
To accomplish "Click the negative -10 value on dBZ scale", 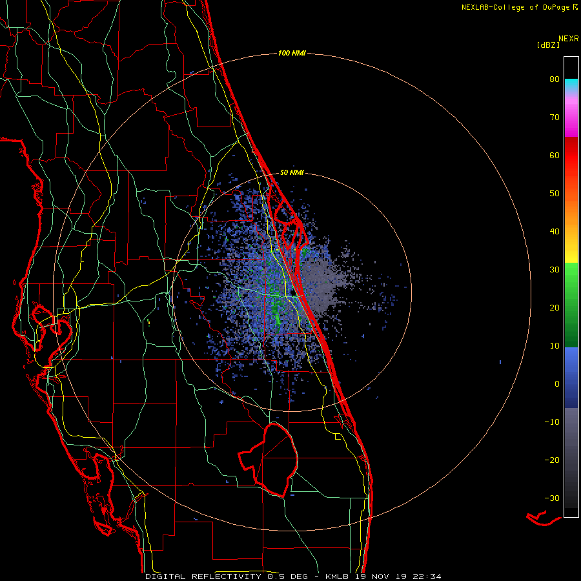I will pos(552,422).
